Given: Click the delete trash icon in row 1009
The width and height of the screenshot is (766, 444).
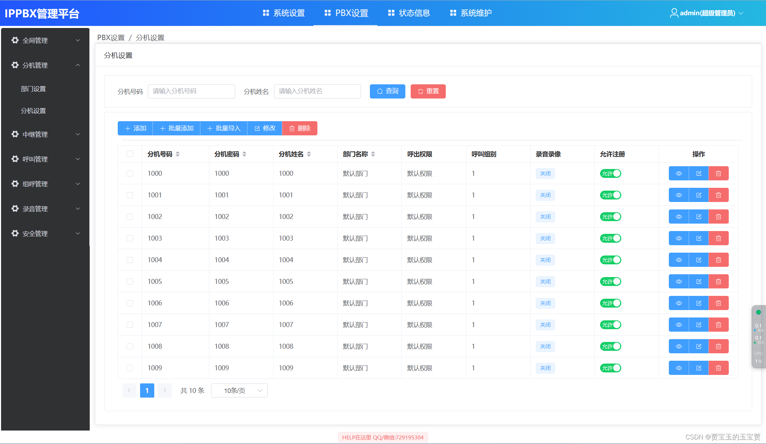Looking at the screenshot, I should [x=718, y=368].
